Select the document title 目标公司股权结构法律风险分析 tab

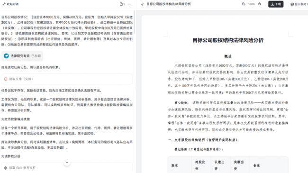pyautogui.click(x=169, y=4)
